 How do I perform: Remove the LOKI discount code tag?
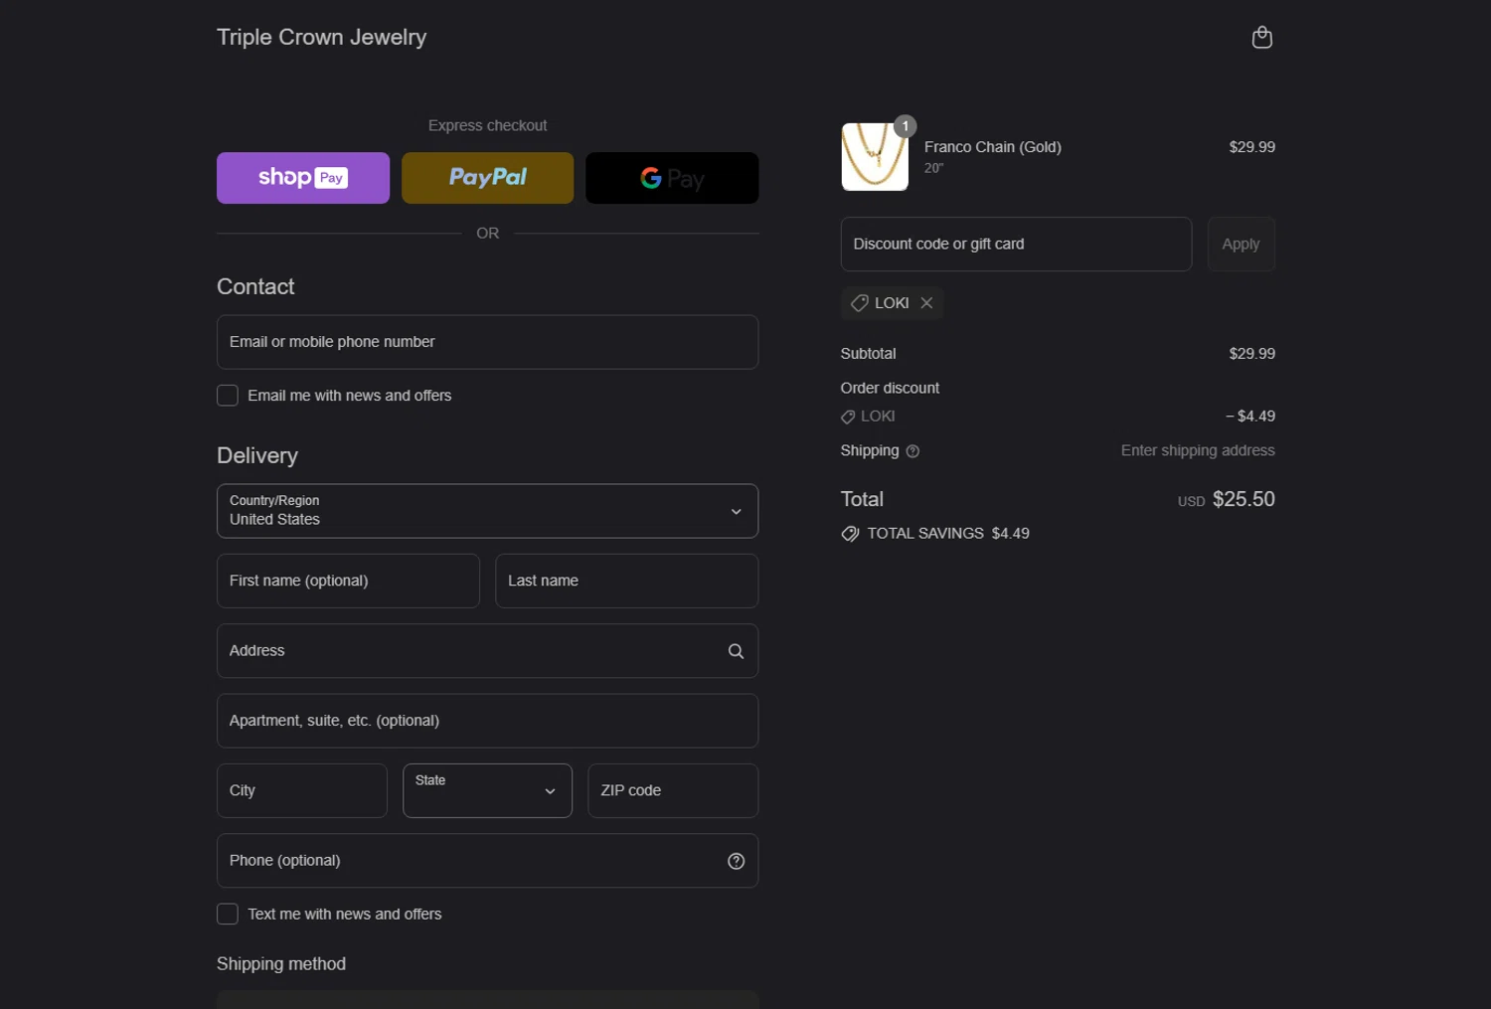[x=926, y=303]
